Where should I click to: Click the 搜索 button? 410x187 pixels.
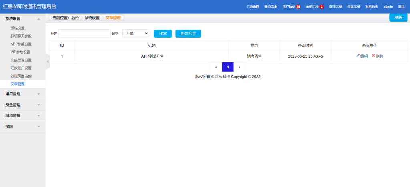tap(163, 34)
